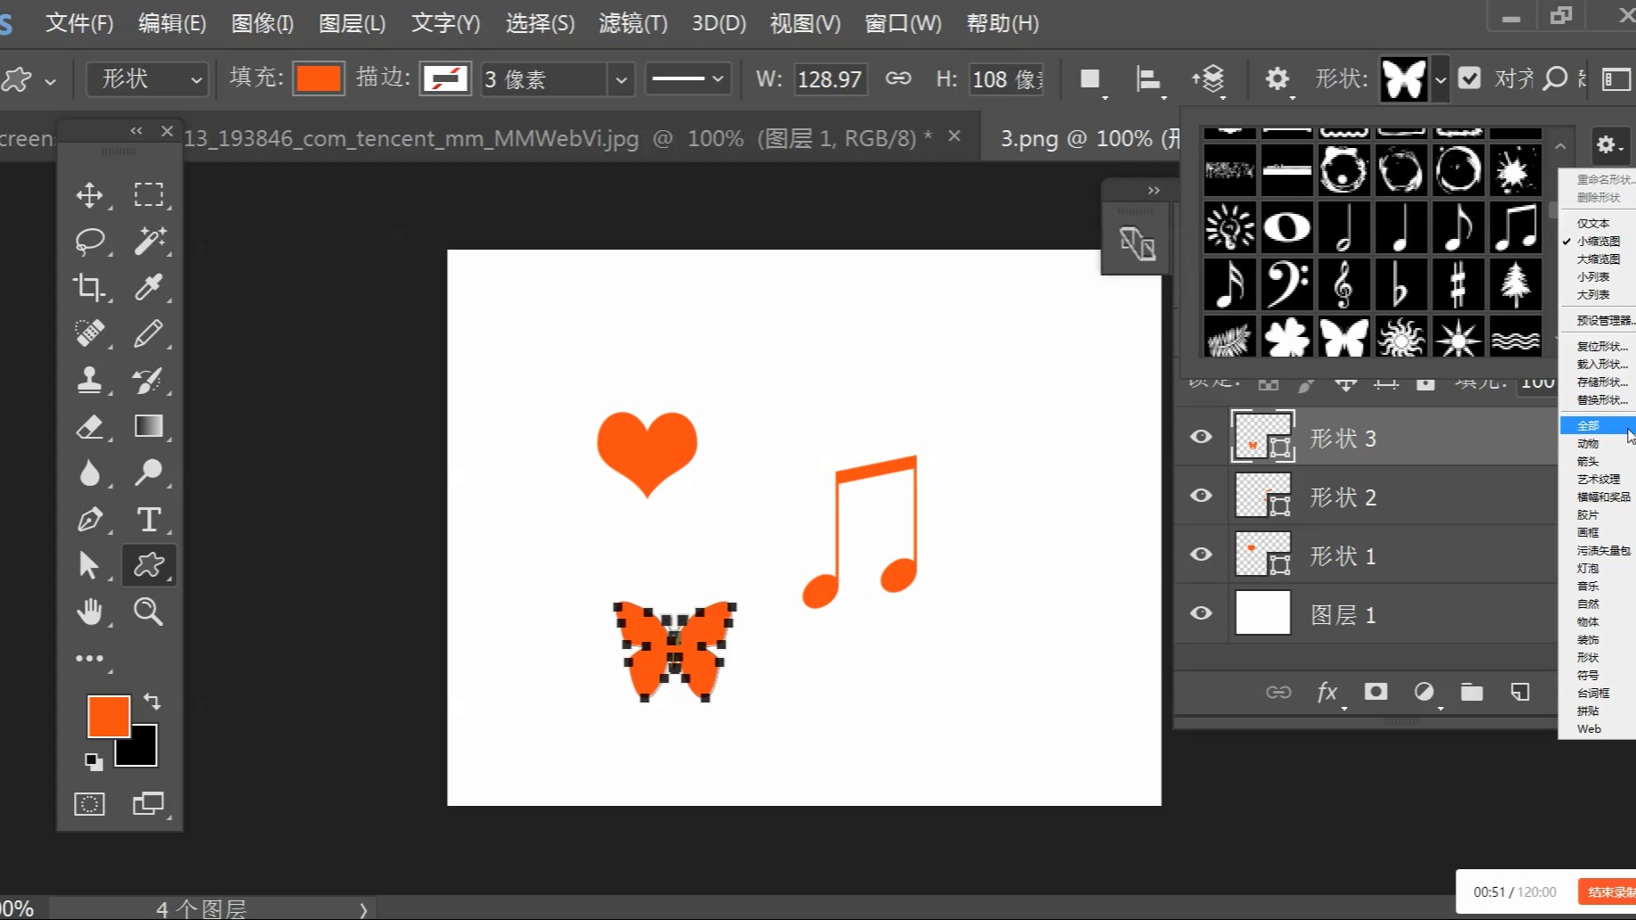Viewport: 1636px width, 920px height.
Task: Choose 预设管理器... in menu
Action: (x=1604, y=320)
